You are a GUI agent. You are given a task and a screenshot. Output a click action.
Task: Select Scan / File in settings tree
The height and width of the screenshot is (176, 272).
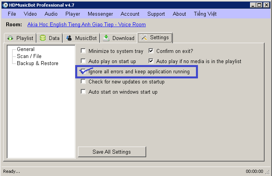[x=29, y=56]
